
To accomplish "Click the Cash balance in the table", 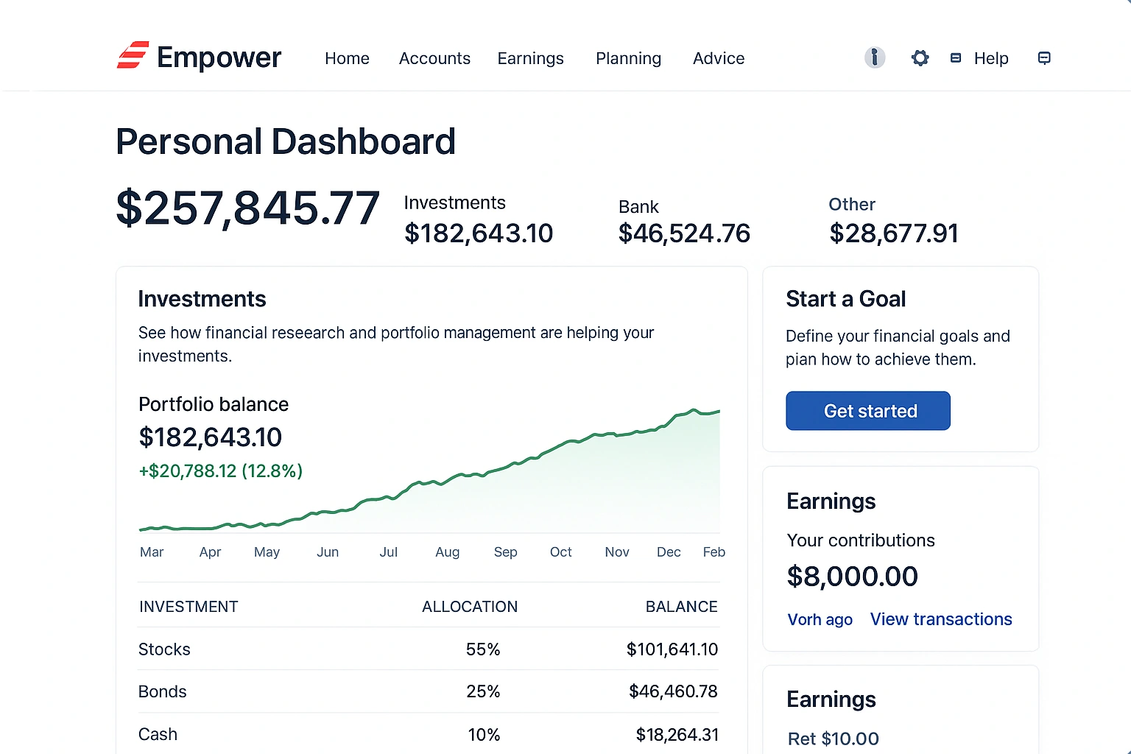I will click(677, 734).
